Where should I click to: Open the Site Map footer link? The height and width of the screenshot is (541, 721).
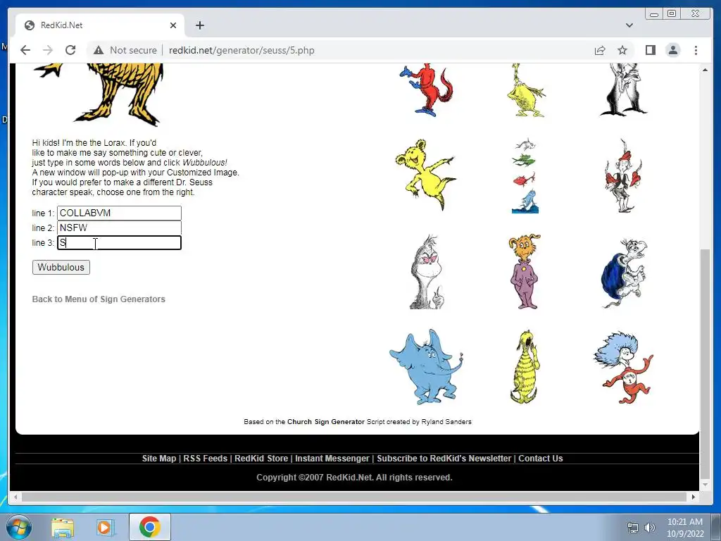[x=159, y=458]
